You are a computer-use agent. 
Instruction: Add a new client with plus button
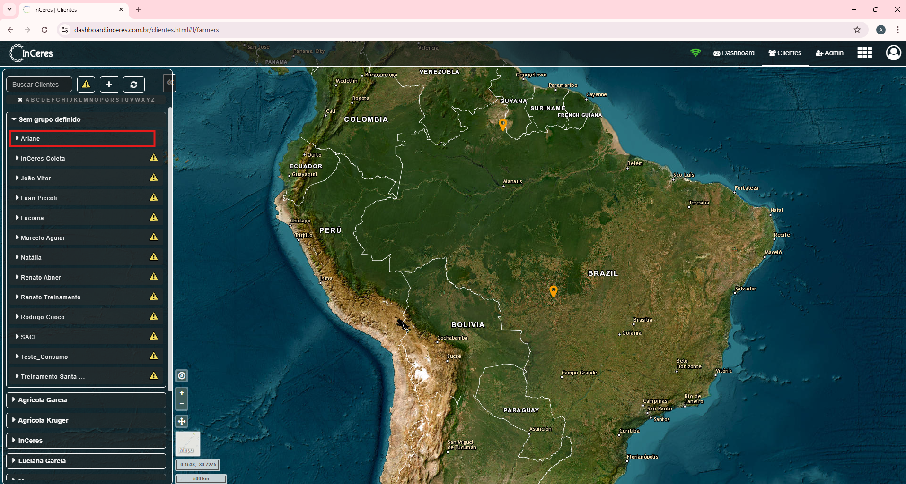click(109, 85)
